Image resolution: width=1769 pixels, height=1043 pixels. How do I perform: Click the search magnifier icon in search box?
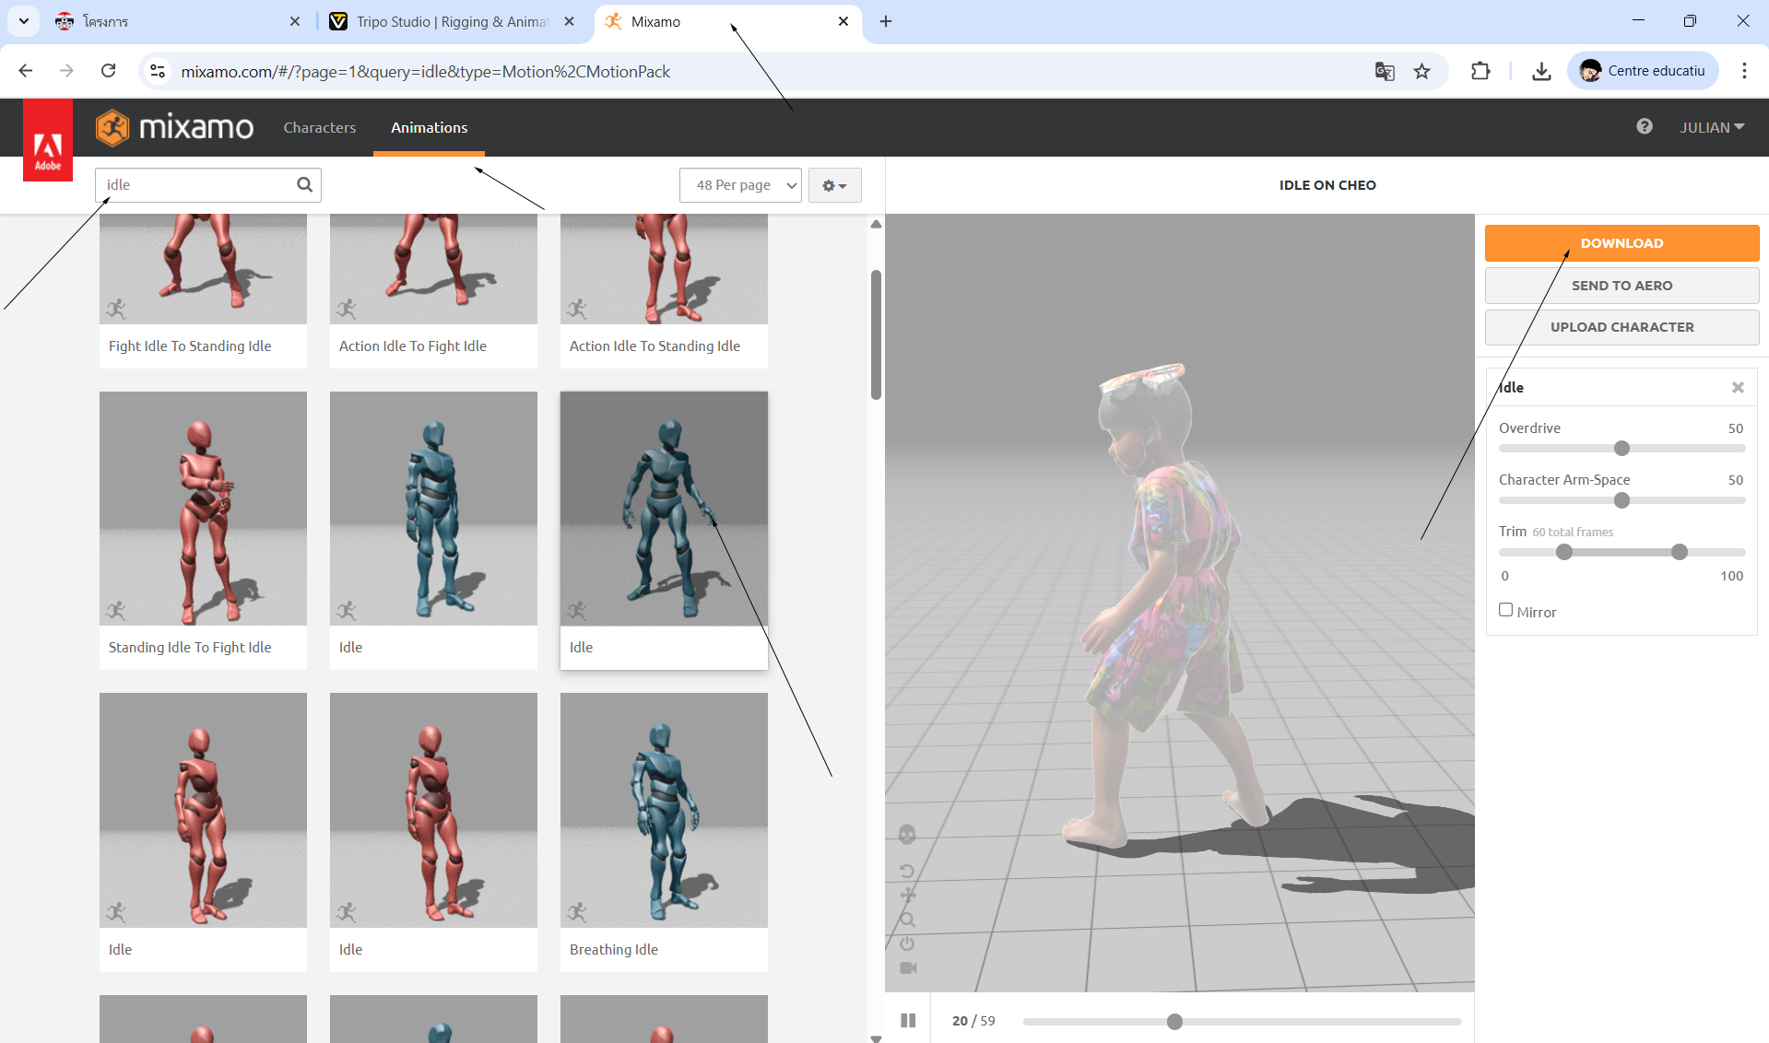[x=304, y=185]
